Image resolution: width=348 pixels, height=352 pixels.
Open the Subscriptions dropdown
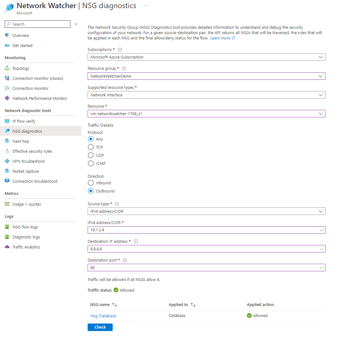pyautogui.click(x=206, y=57)
